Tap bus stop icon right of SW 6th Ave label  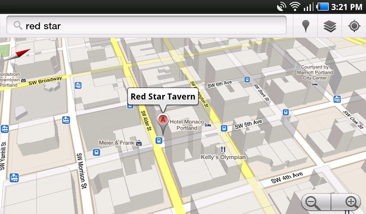click(x=247, y=80)
